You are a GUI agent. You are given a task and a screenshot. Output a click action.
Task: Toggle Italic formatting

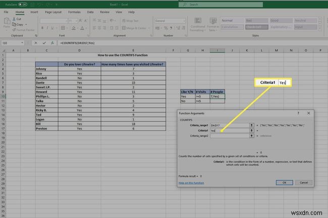click(47, 28)
